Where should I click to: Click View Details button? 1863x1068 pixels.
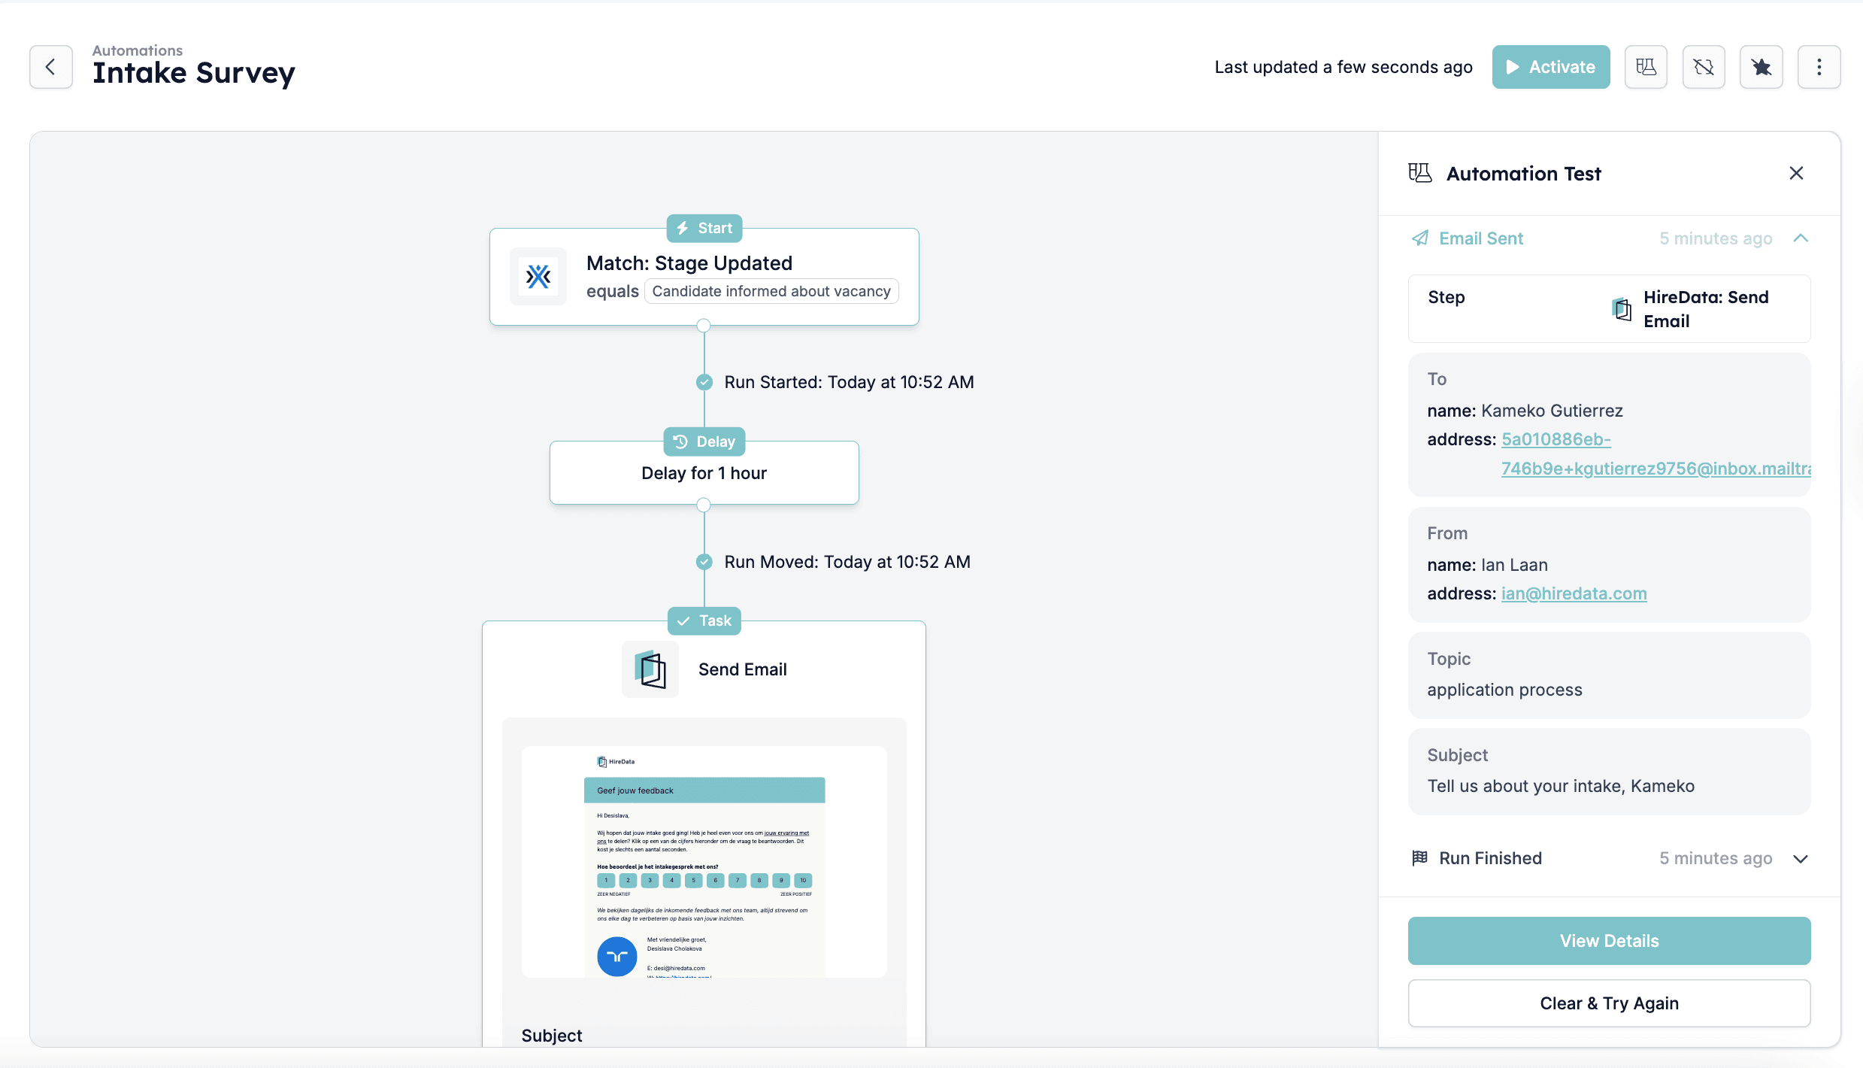[1609, 941]
